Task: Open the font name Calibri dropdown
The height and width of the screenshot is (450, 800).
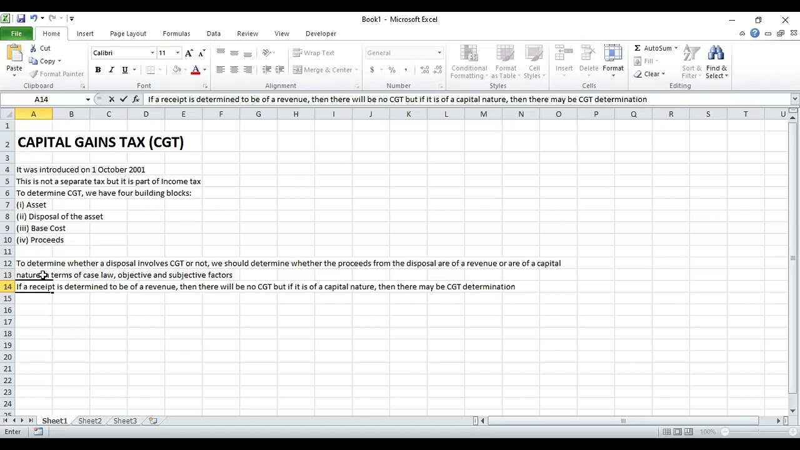Action: (x=152, y=53)
